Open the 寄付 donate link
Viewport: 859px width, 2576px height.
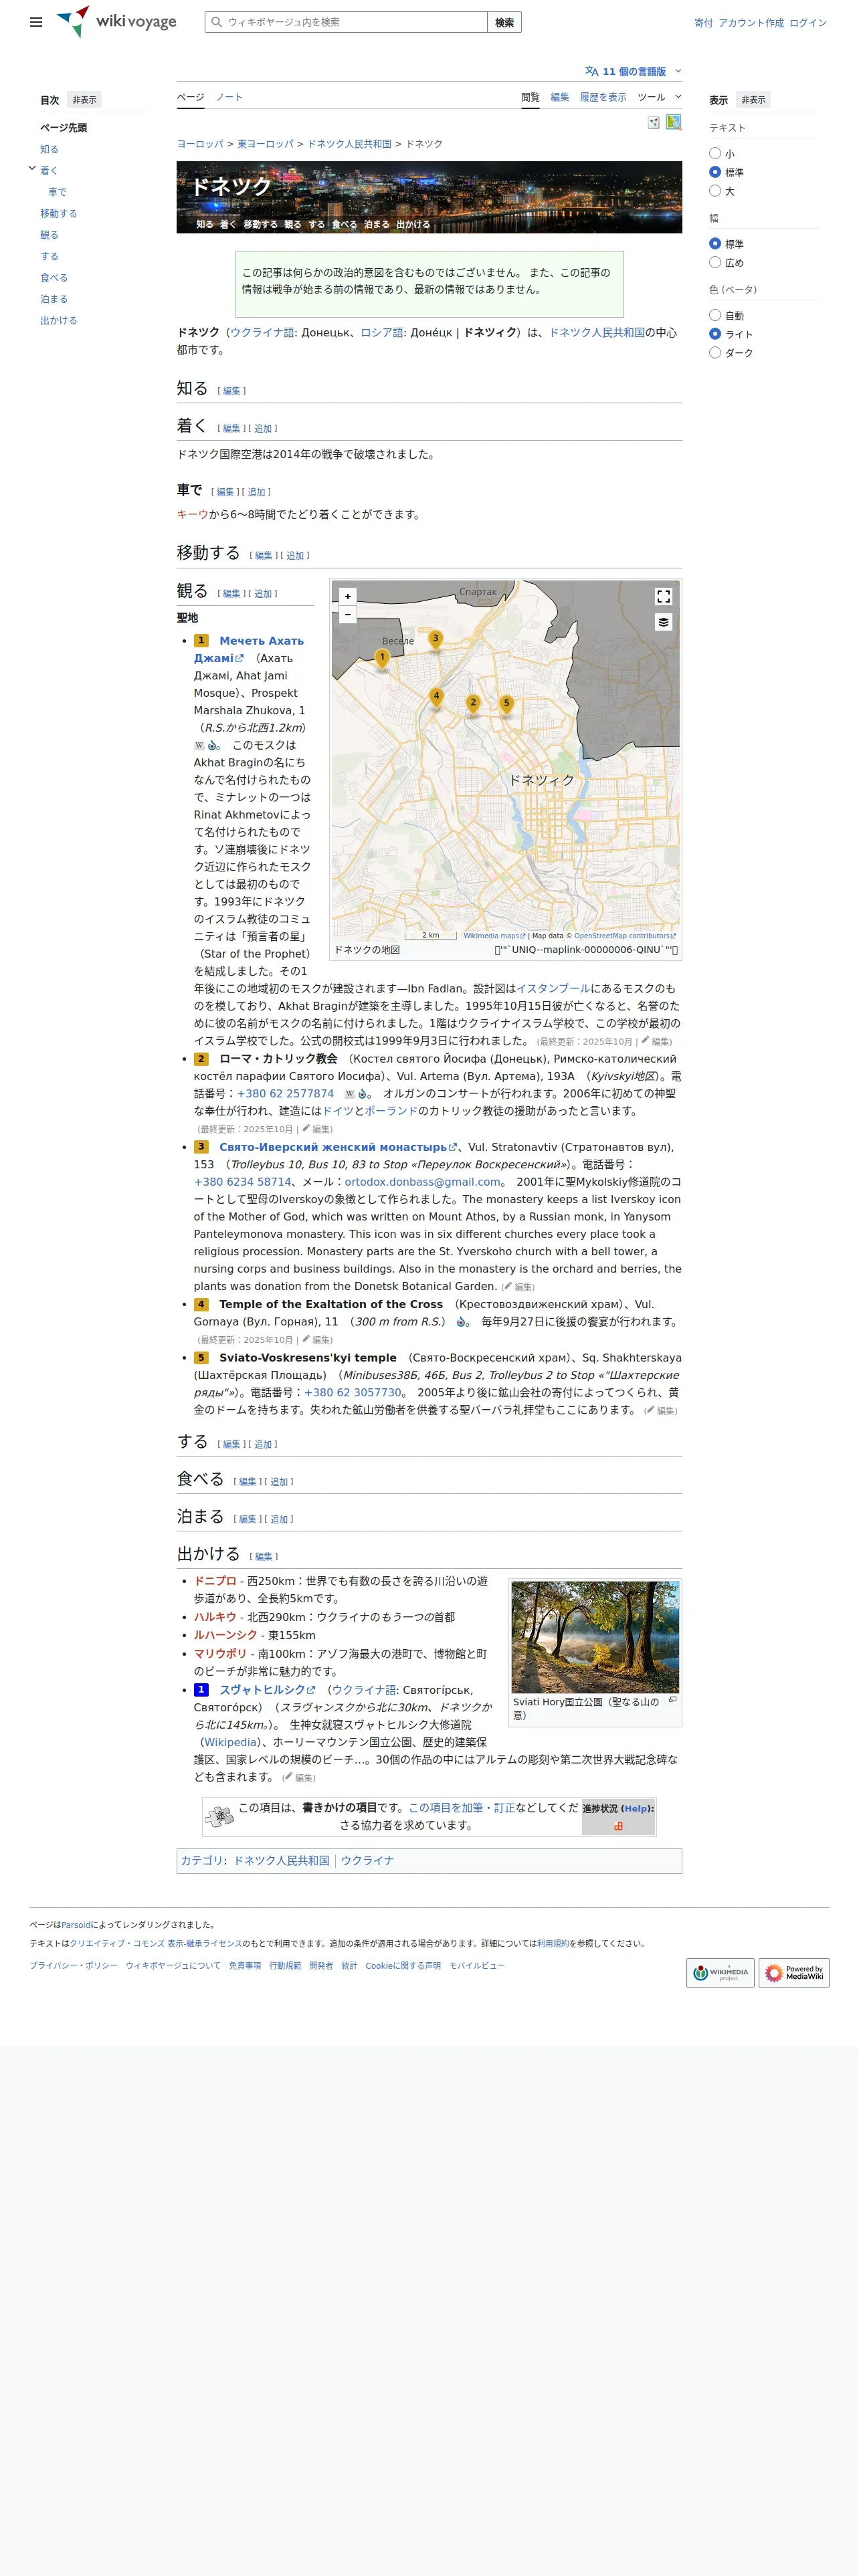704,23
